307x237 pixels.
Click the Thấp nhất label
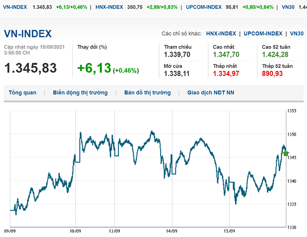(225, 66)
